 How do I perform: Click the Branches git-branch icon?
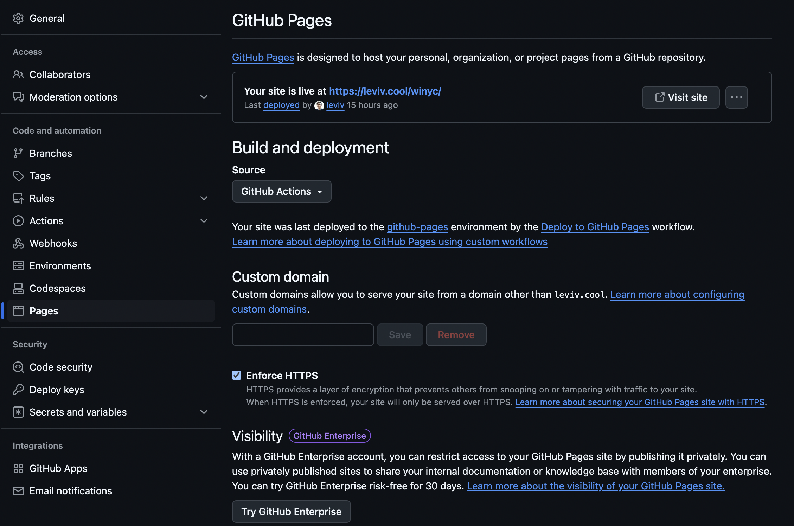click(x=18, y=153)
